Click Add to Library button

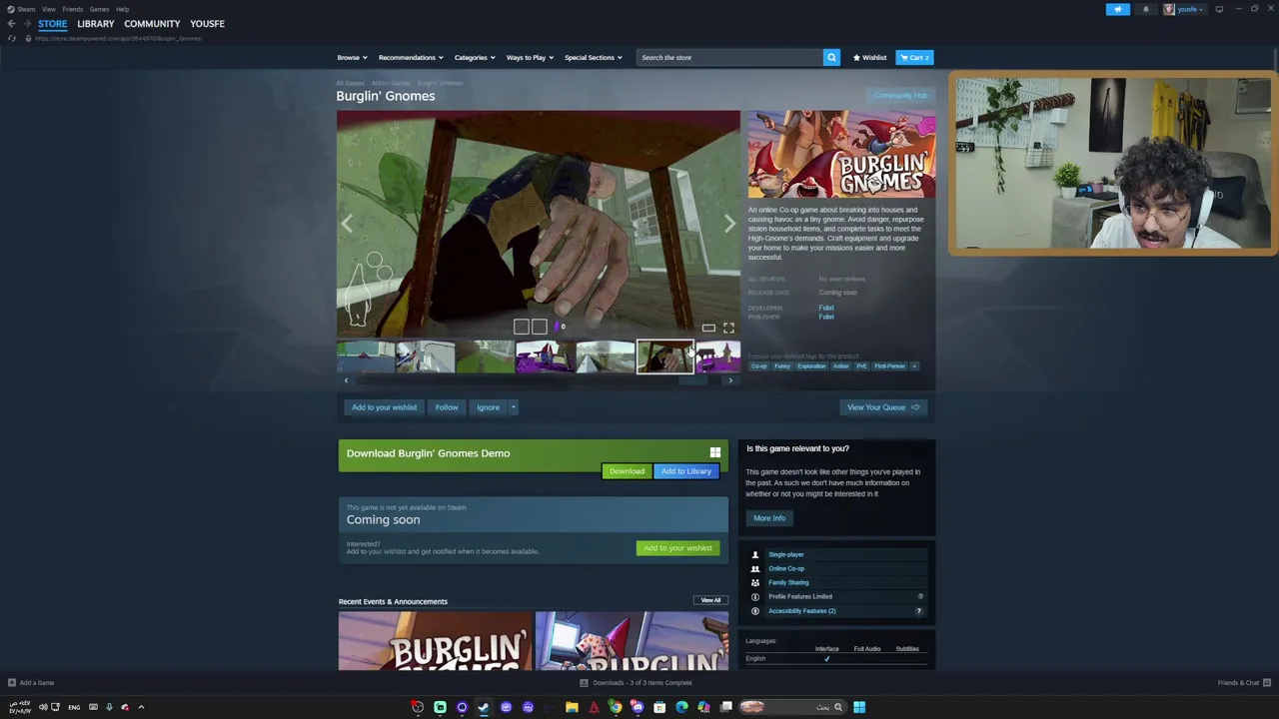point(686,471)
